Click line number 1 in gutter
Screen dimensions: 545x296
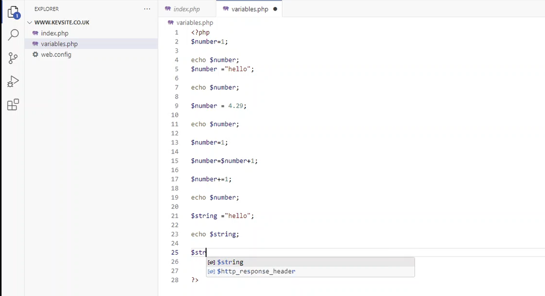(177, 33)
